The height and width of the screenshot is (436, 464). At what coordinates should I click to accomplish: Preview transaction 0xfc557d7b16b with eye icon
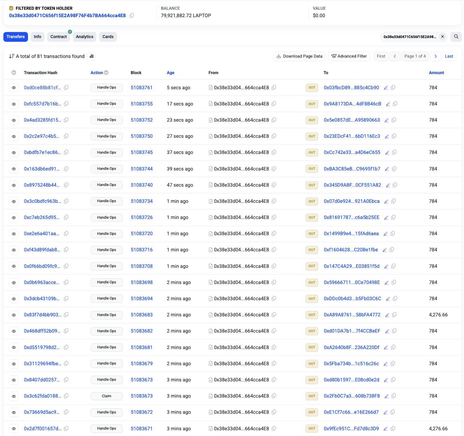coord(14,104)
